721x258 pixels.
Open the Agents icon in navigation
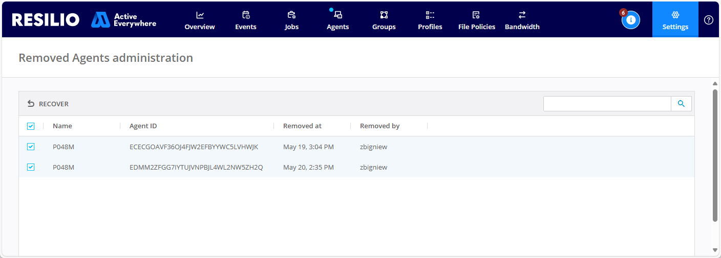tap(338, 15)
